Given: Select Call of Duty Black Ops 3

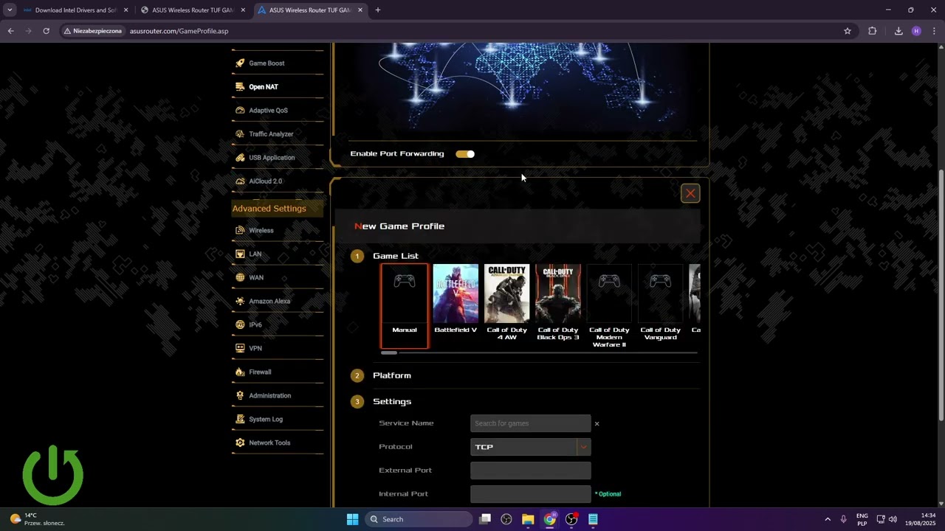Looking at the screenshot, I should (x=558, y=302).
